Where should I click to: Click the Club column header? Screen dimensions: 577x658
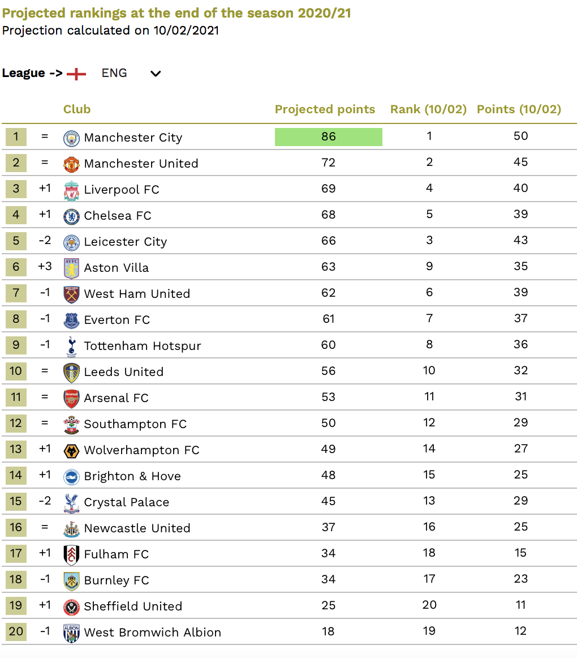[77, 109]
